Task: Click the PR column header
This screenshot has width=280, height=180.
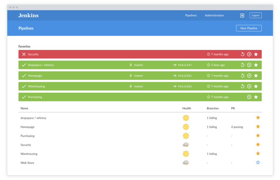Action: click(x=233, y=108)
